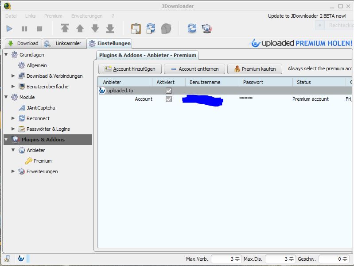Click Account hinzufügen button
354x266 pixels.
[130, 69]
